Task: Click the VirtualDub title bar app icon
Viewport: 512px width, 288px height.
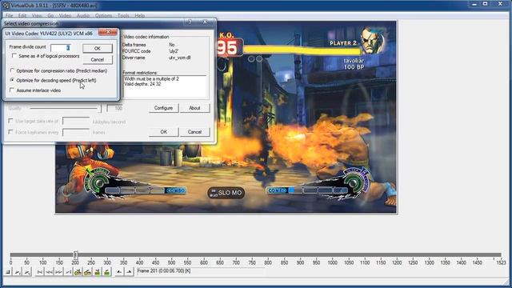Action: click(6, 6)
